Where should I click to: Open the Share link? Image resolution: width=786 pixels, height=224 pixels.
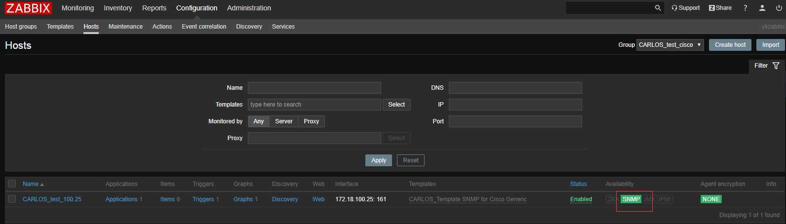[x=720, y=8]
